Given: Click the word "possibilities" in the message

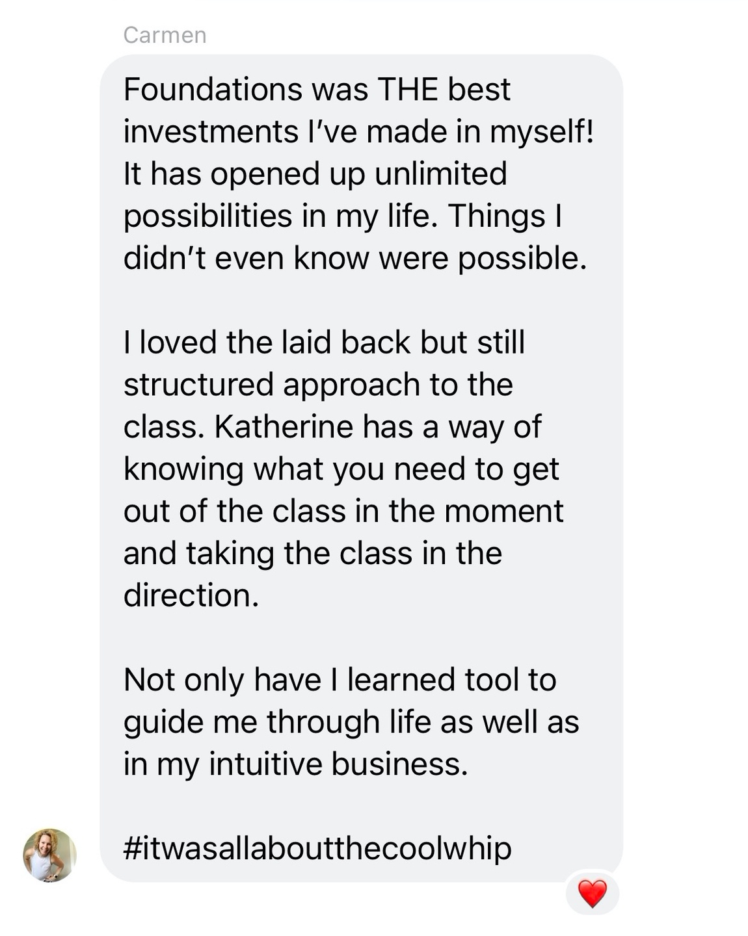Looking at the screenshot, I should tap(207, 216).
